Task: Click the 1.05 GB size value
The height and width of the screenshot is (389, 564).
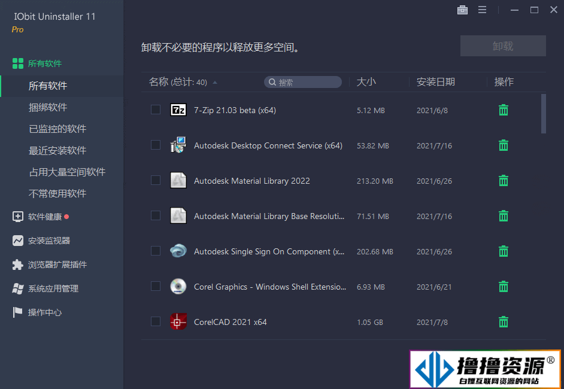Action: [370, 322]
